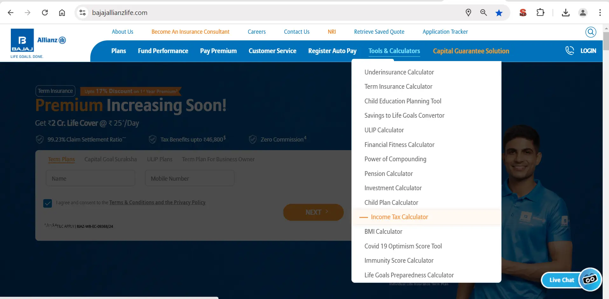Screen dimensions: 609x299
Task: Open Application Tracker link
Action: (445, 32)
